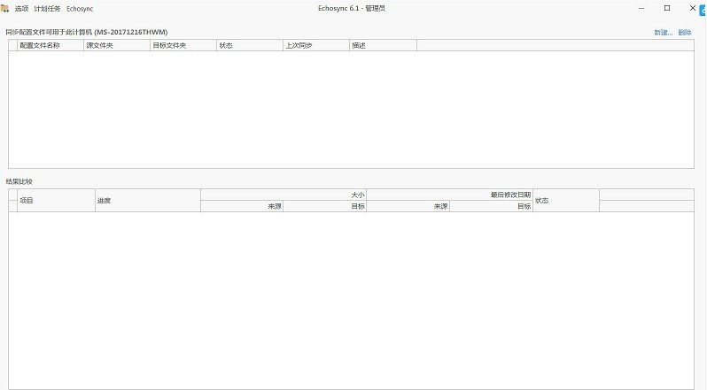Screen dimensions: 707x390
Task: Click the 状态 column header in profiles table
Action: tap(250, 45)
